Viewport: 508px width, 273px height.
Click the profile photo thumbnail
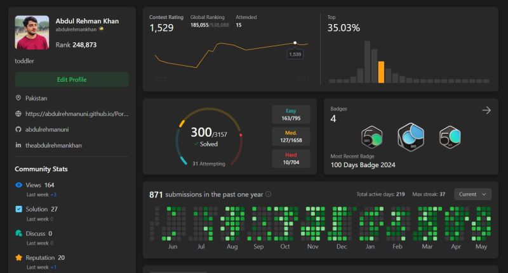pos(32,32)
